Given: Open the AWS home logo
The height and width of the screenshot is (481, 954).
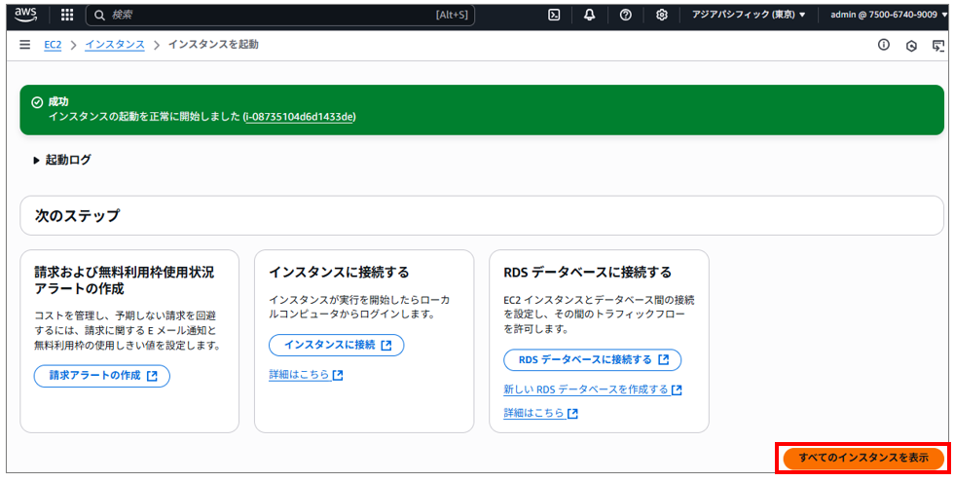Looking at the screenshot, I should 26,14.
